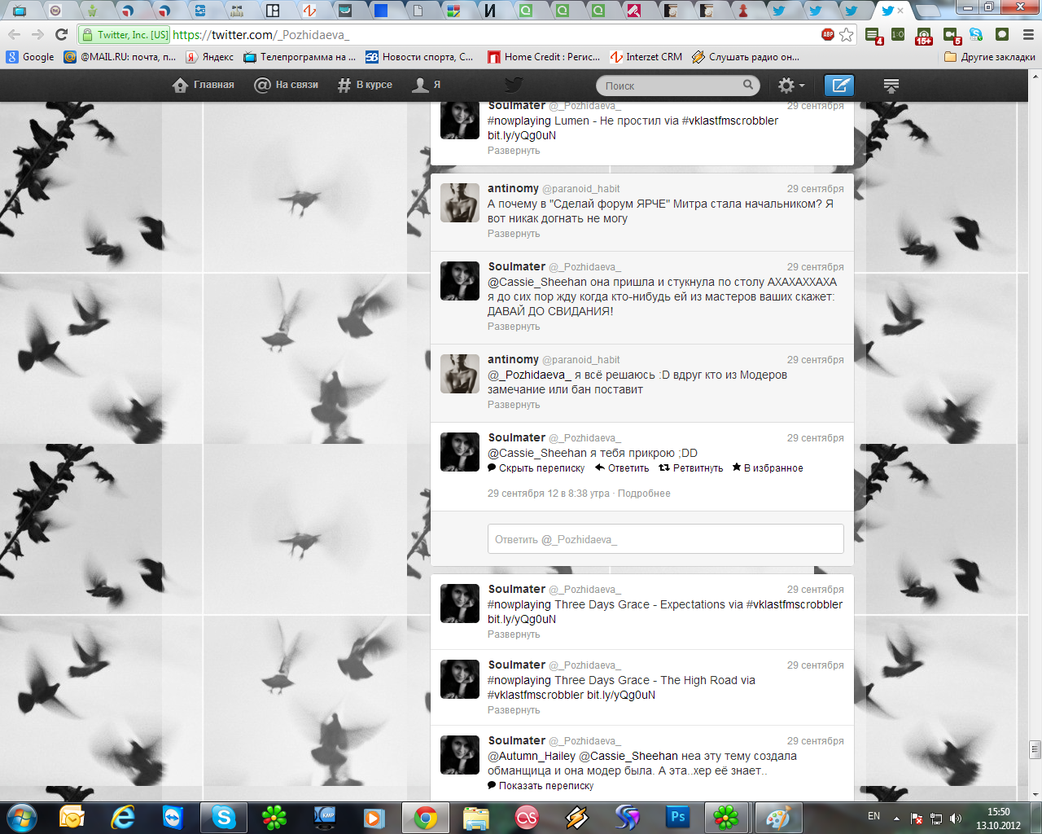This screenshot has height=834, width=1042.
Task: Click Ретвитнуть retweet action
Action: tap(691, 468)
